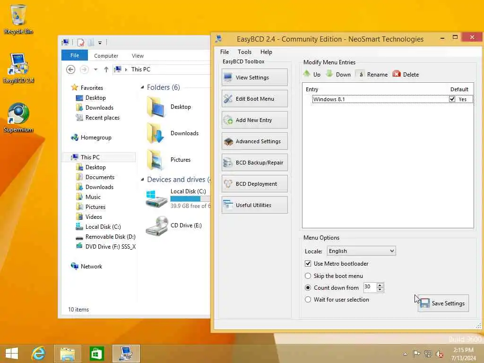Open BCD Backup/Repair

255,163
